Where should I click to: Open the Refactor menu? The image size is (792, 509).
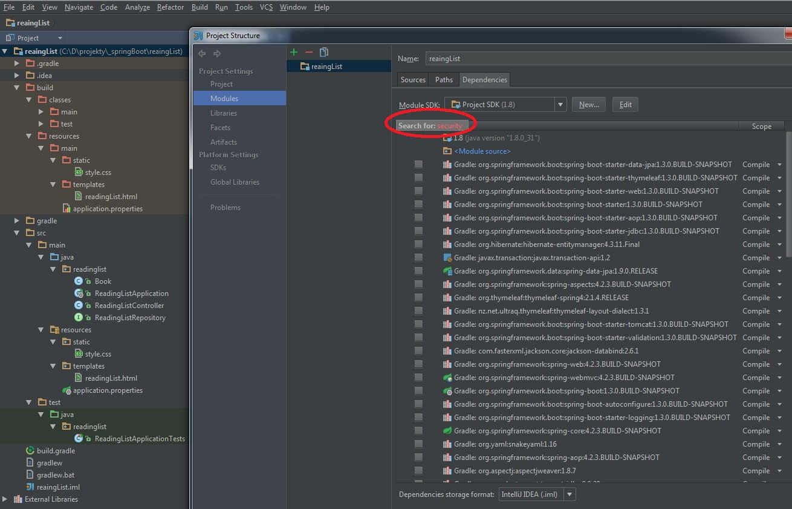click(170, 7)
